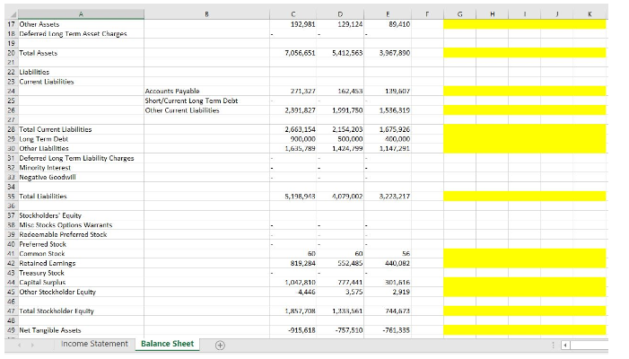Click previous sheet navigation arrow
The width and height of the screenshot is (629, 359).
pos(19,345)
